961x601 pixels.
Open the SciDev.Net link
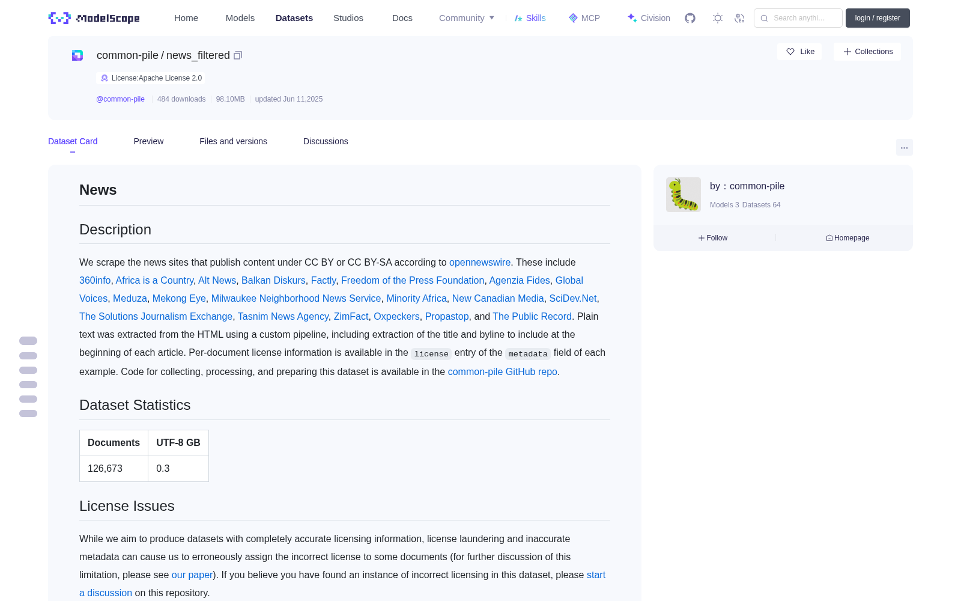[x=573, y=299]
